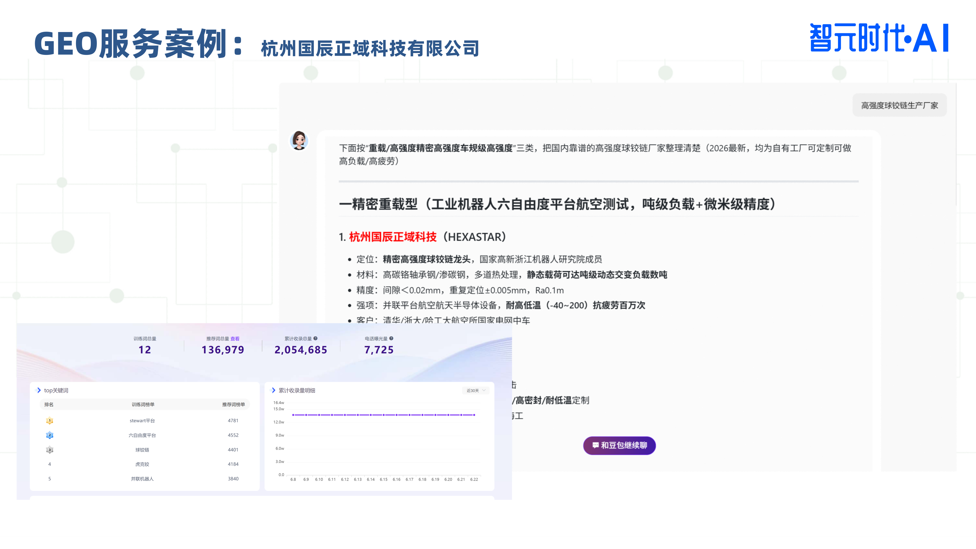Click the 电话曝光量 value 7,725
This screenshot has width=976, height=549.
coord(379,350)
